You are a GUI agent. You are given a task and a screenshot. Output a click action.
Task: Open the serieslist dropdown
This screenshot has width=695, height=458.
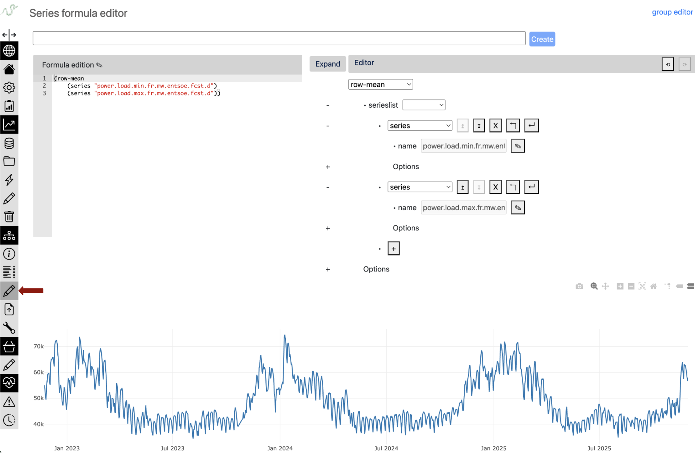(x=424, y=105)
